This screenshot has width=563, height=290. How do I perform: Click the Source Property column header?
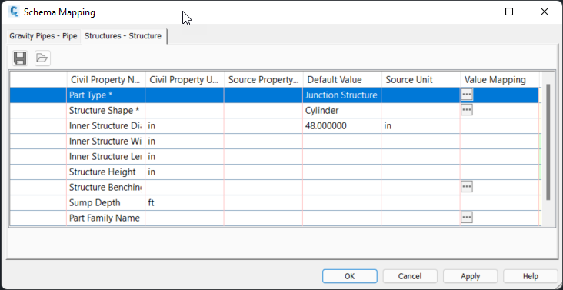[x=263, y=80]
